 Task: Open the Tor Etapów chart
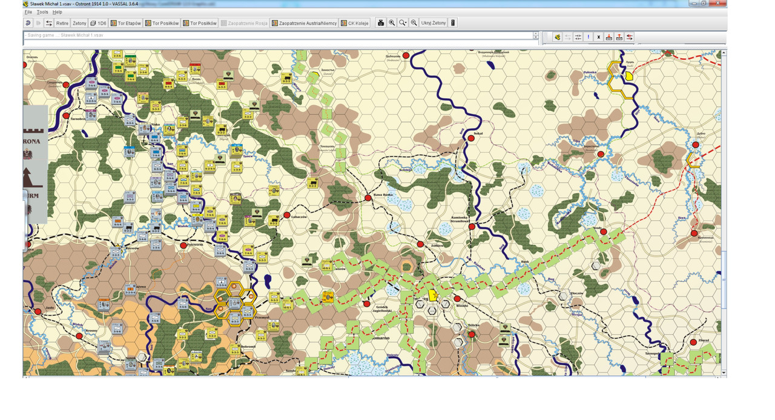click(125, 23)
